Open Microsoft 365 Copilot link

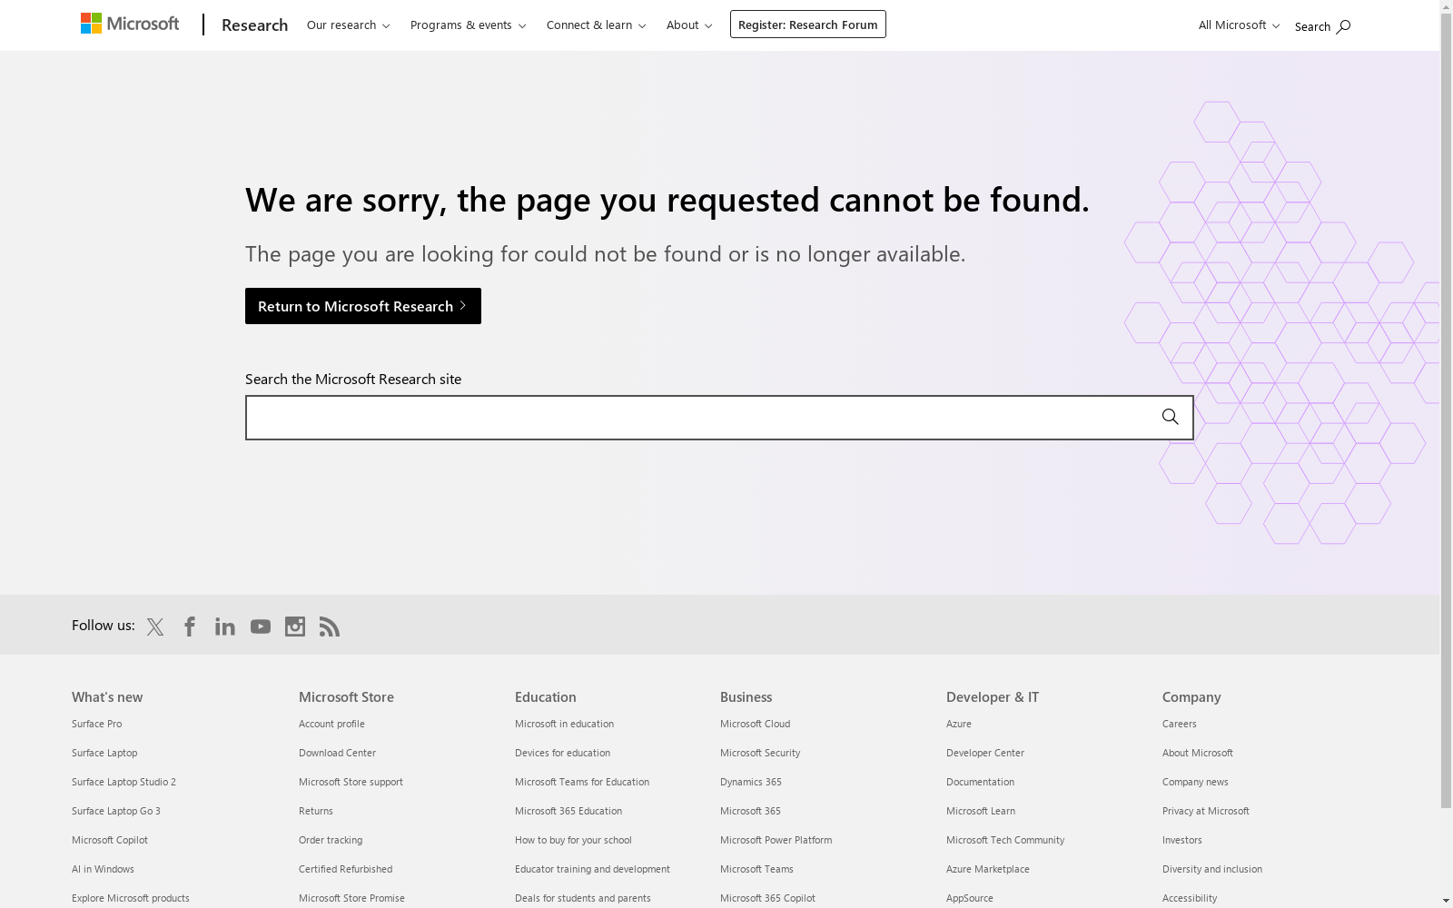point(767,898)
